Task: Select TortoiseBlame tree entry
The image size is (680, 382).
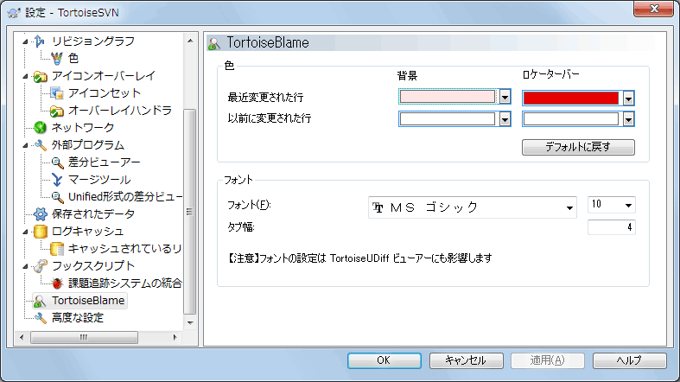Action: [88, 301]
